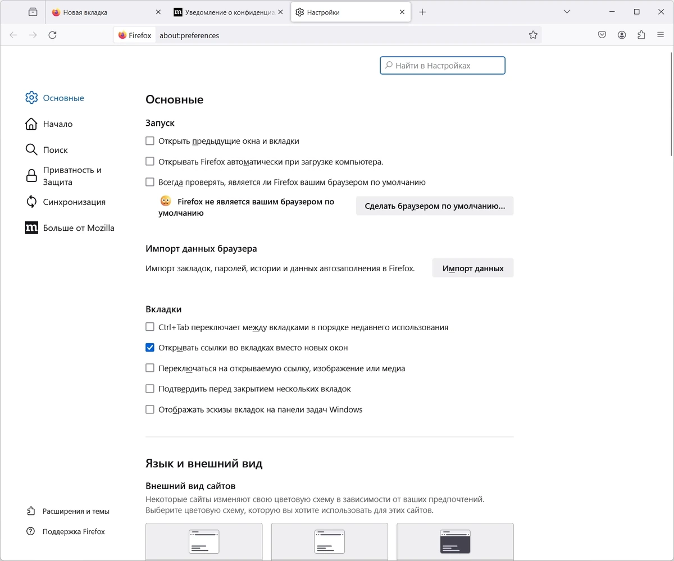Viewport: 674px width, 561px height.
Task: Click the Начало home icon
Action: 31,124
